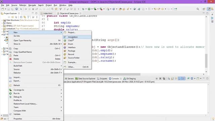Click the scroll-down arrow of editor scrollbar
Screen dimensions: 215x121
tap(206, 72)
